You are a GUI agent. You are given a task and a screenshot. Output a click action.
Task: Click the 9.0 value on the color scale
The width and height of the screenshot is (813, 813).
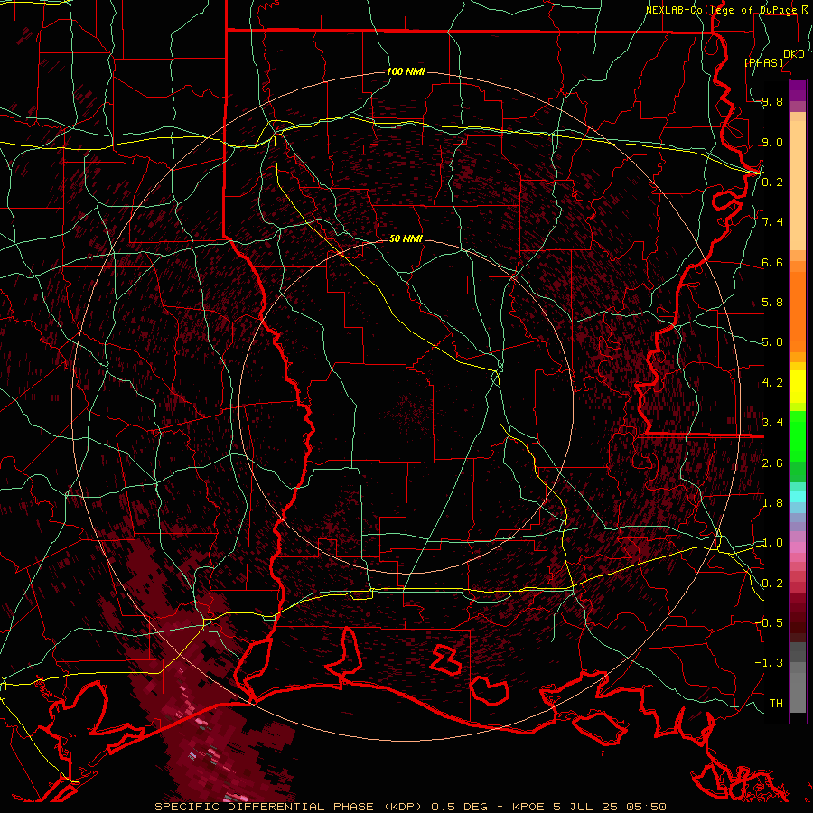772,142
